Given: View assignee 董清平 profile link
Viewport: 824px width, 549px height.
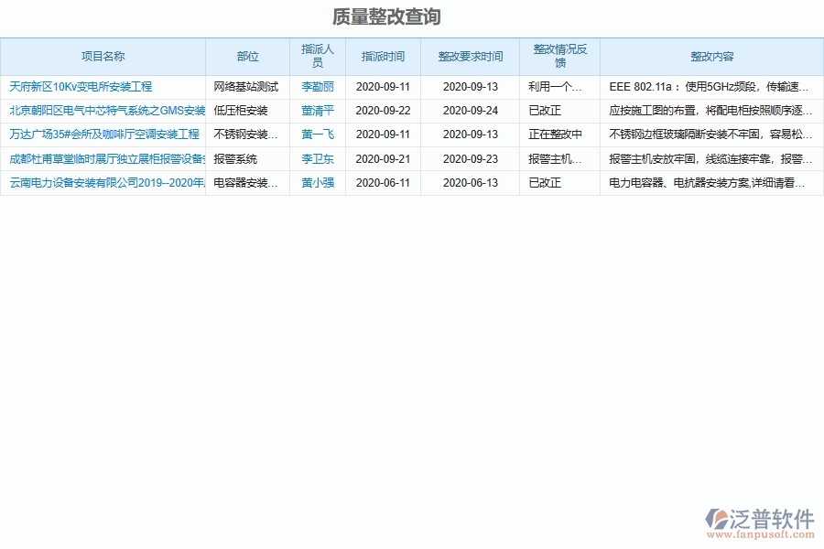Looking at the screenshot, I should (317, 110).
